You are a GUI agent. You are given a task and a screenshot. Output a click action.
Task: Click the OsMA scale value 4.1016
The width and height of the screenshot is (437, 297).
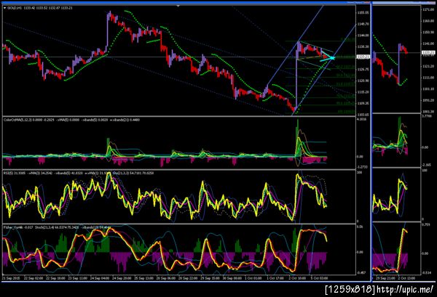362,119
